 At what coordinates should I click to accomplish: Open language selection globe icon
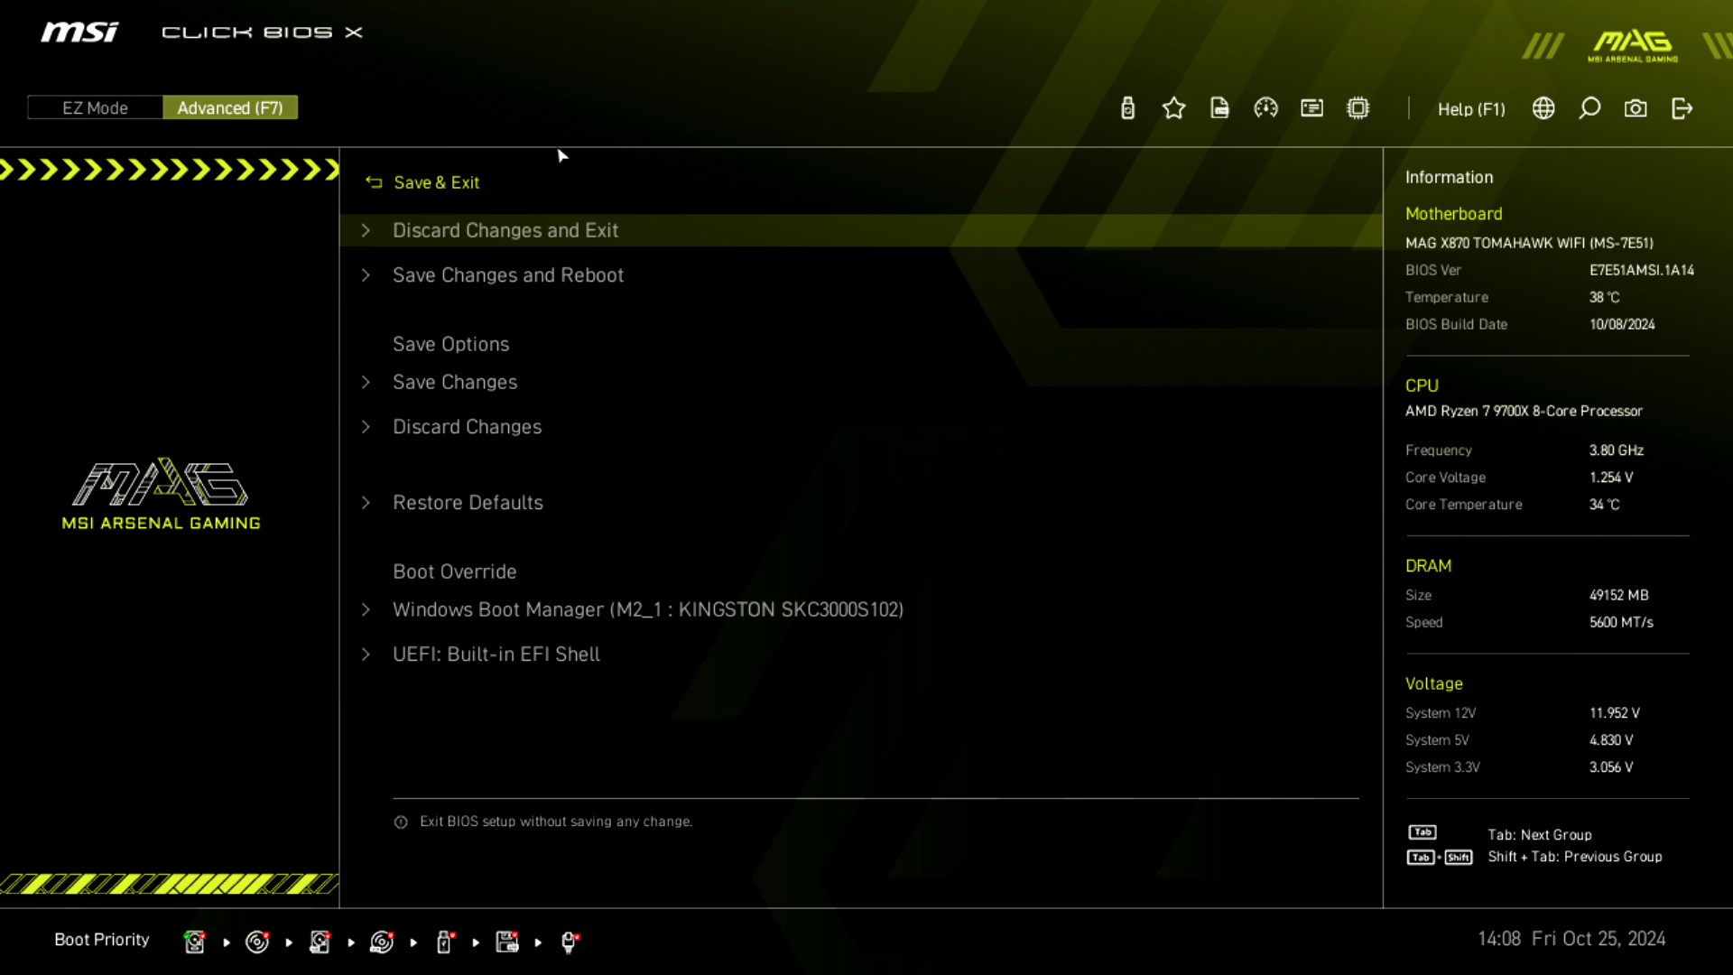[1543, 108]
